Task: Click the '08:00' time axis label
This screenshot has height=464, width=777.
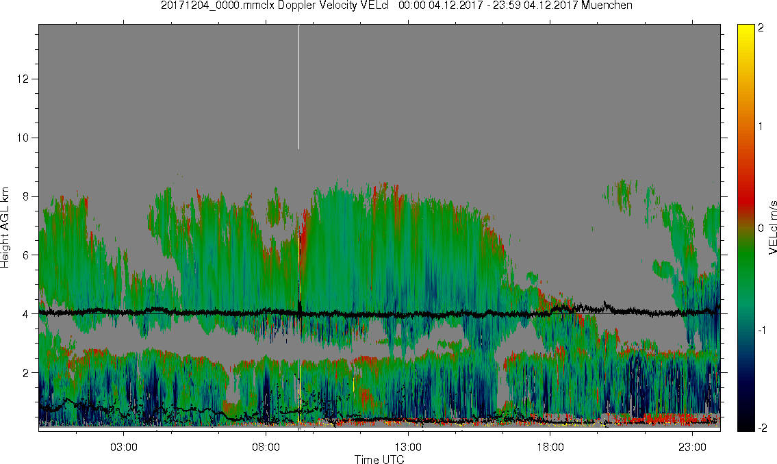Action: 266,447
